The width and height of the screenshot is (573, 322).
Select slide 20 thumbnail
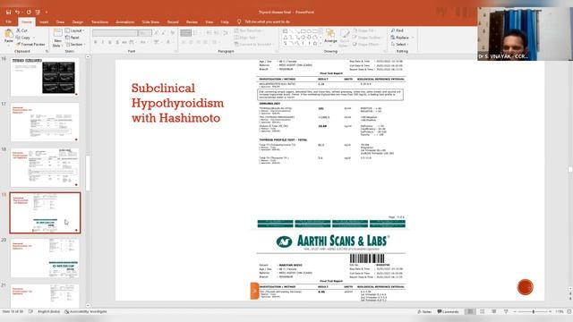click(x=45, y=258)
